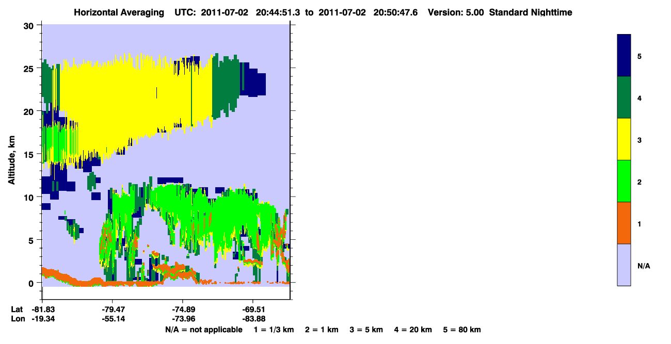Click latitude value -79.47
The width and height of the screenshot is (671, 344).
[113, 309]
